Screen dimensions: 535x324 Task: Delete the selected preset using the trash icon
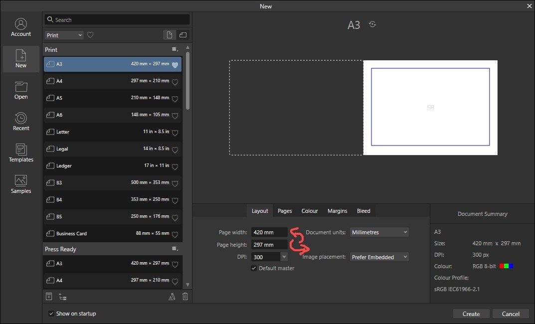pyautogui.click(x=185, y=296)
